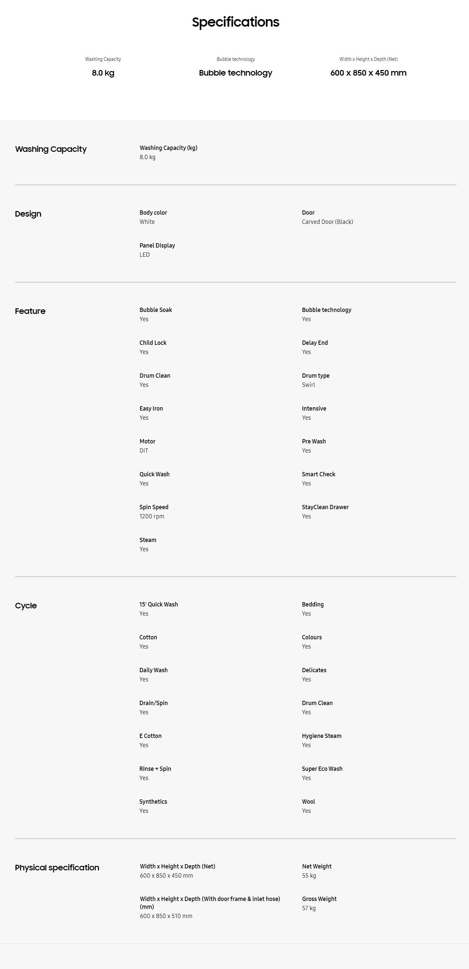Click the Cycle section heading
The image size is (469, 969).
(26, 605)
